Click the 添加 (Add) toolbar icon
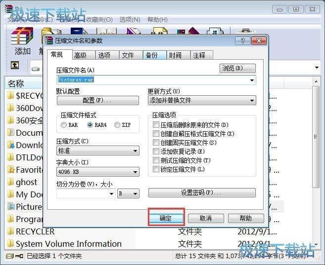The image size is (325, 265). click(x=22, y=38)
